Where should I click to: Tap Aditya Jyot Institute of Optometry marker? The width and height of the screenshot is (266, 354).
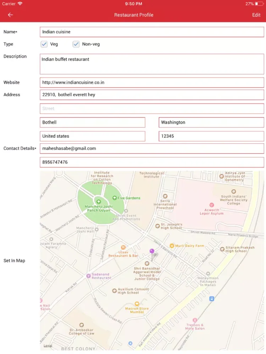point(221,176)
